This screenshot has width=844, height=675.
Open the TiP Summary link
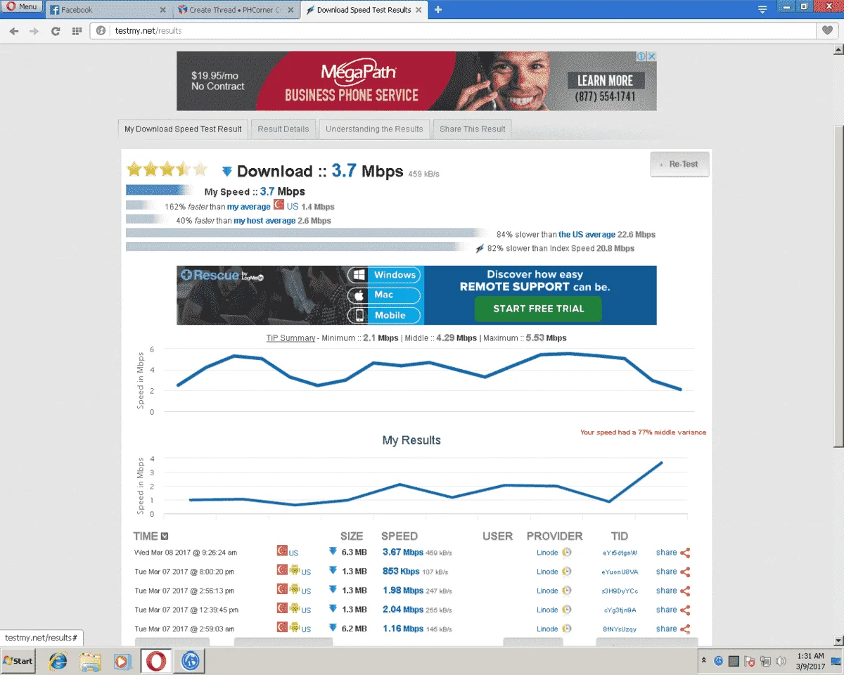[x=290, y=338]
